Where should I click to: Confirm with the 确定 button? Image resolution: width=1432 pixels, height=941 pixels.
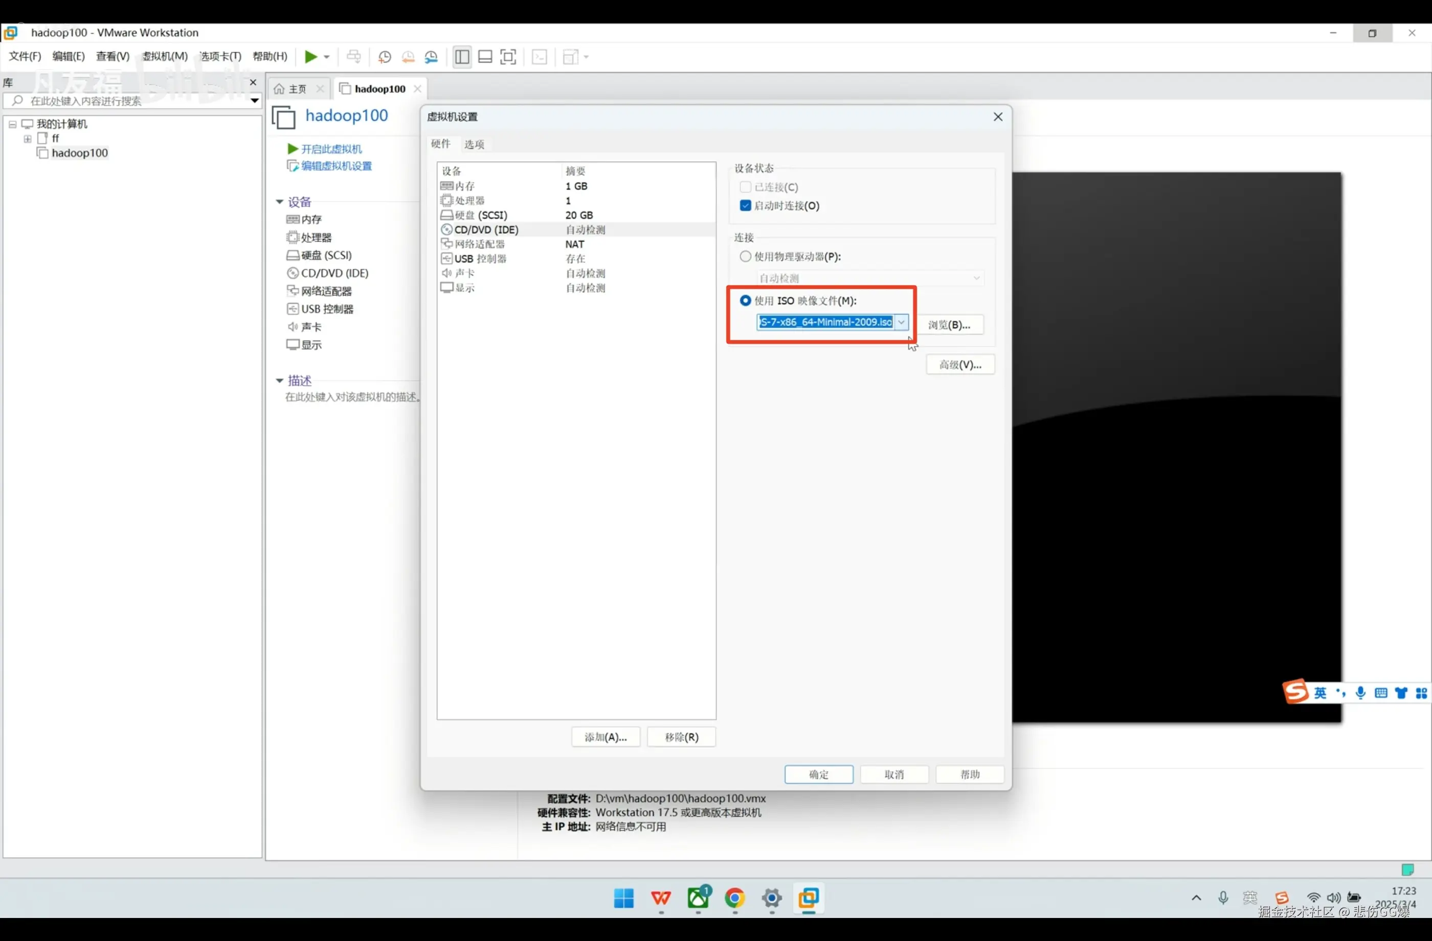(818, 774)
